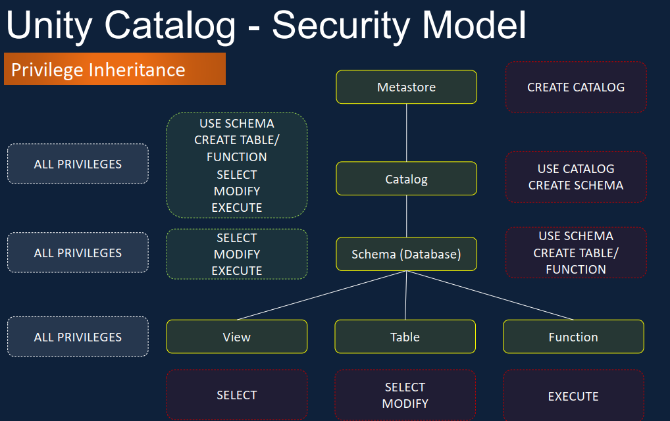This screenshot has height=421, width=670.
Task: Click the SELECT box under View
Action: click(x=237, y=395)
